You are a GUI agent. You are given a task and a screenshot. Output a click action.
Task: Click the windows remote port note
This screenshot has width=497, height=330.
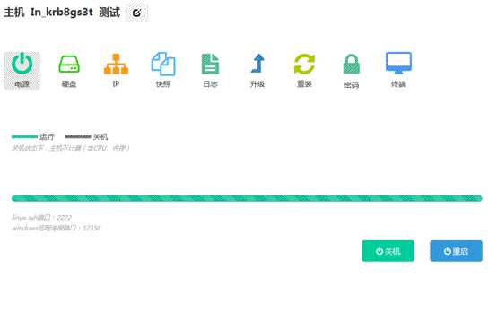click(x=57, y=228)
